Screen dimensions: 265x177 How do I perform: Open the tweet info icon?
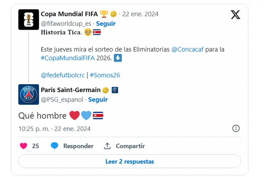236,128
